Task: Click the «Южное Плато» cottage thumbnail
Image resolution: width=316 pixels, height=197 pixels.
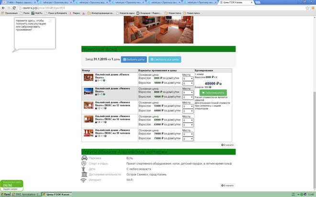Action: click(88, 77)
